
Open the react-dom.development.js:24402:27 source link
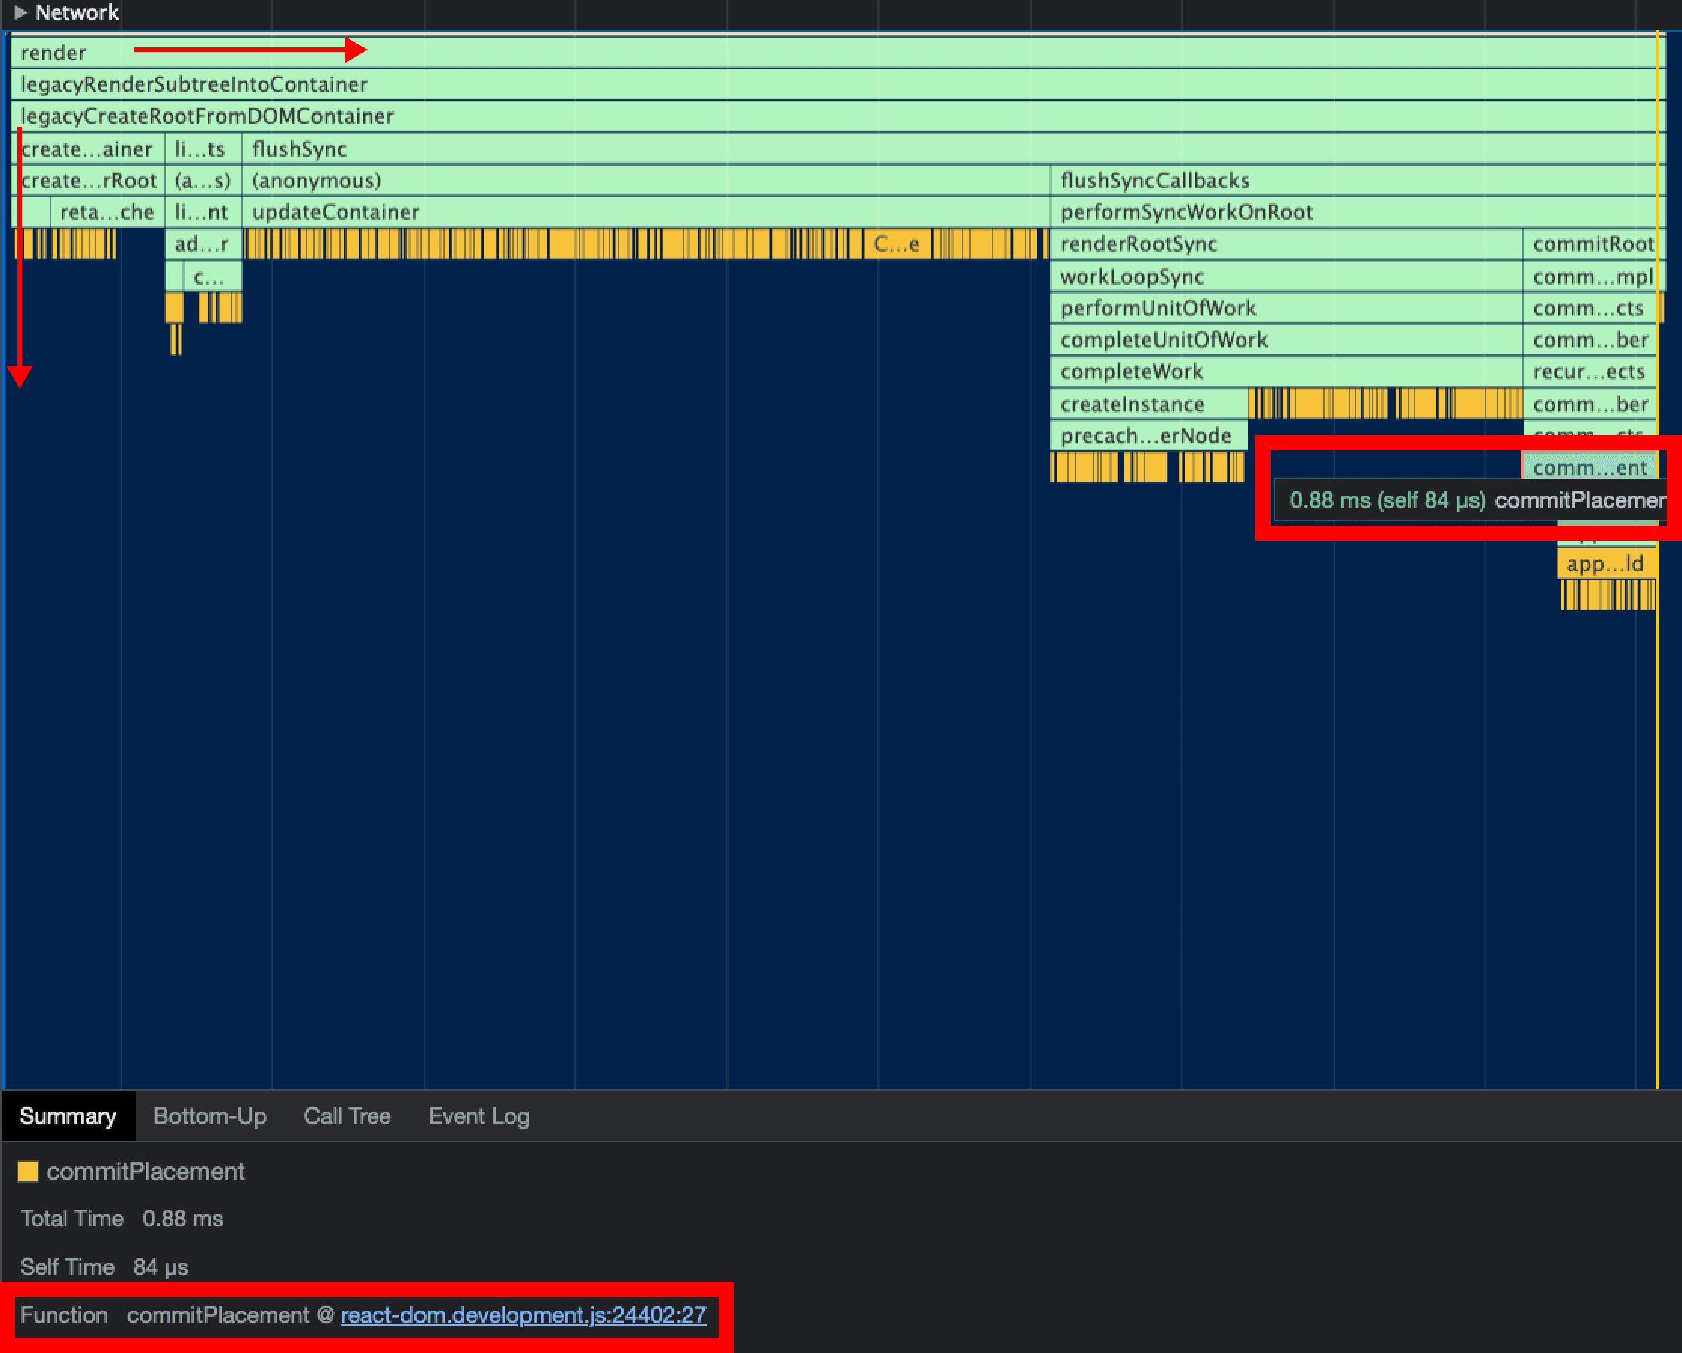[523, 1315]
